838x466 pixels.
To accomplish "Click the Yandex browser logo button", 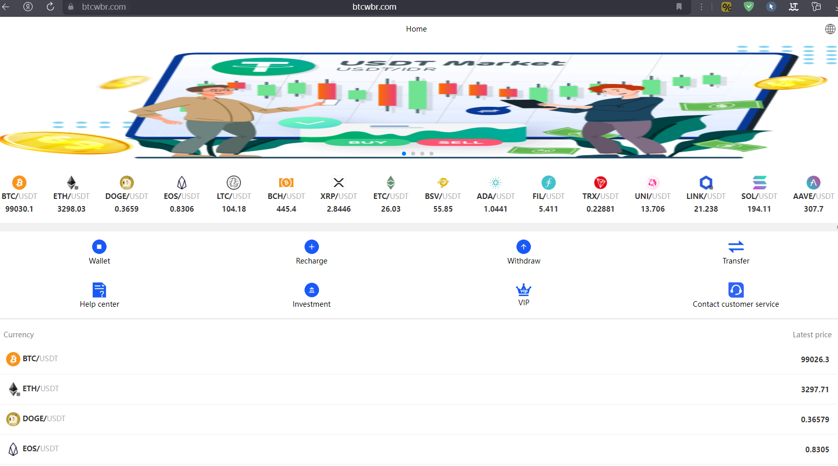I will 28,7.
